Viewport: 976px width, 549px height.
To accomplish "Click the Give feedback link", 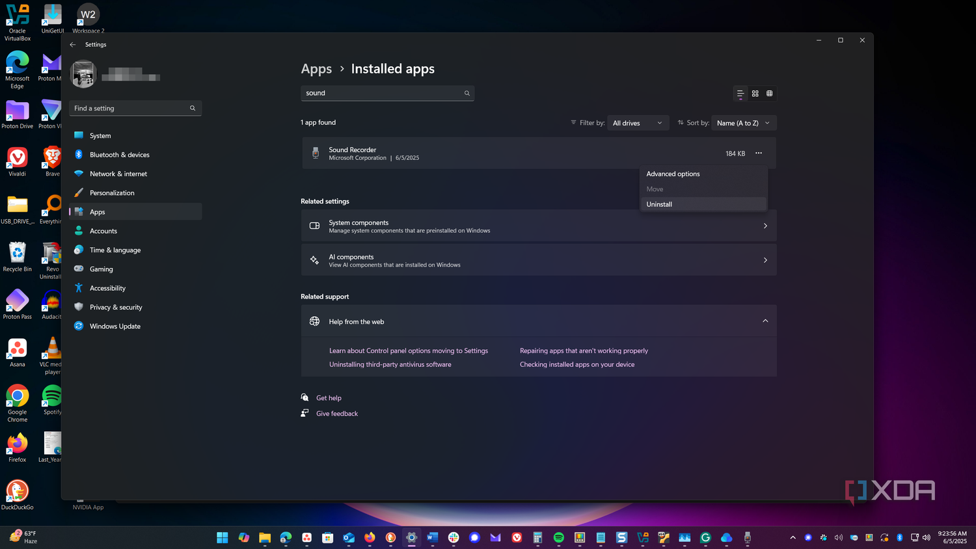I will click(337, 414).
